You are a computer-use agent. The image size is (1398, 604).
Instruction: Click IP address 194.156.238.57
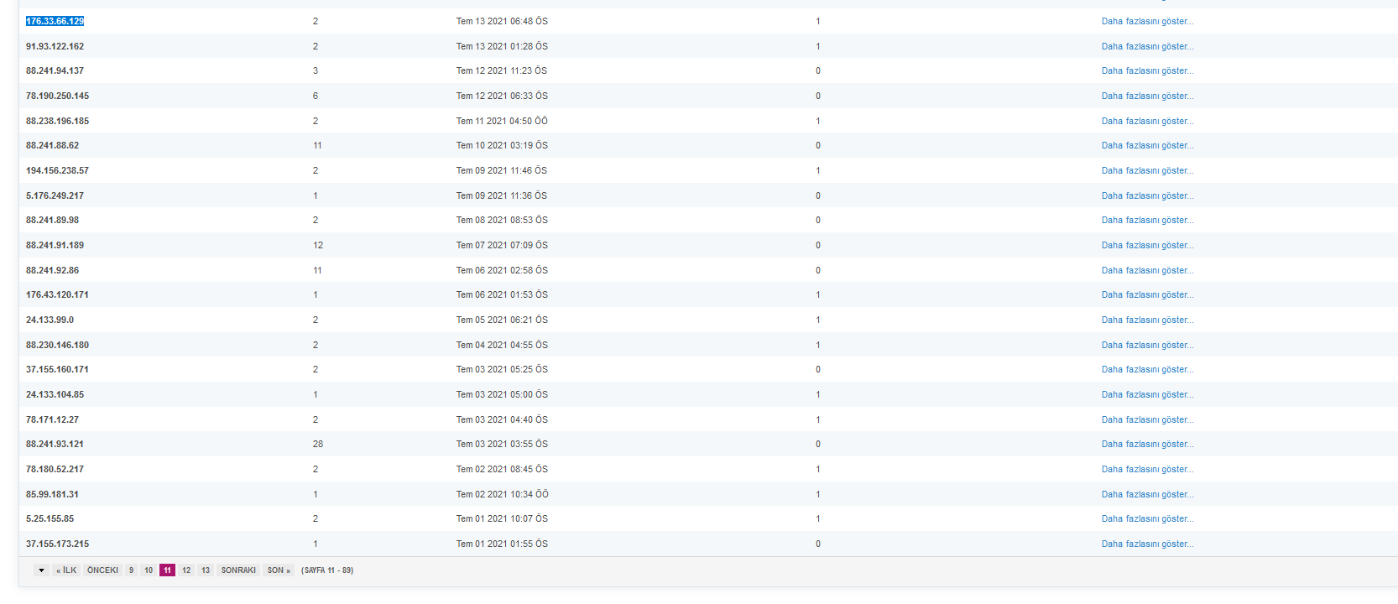(x=57, y=170)
